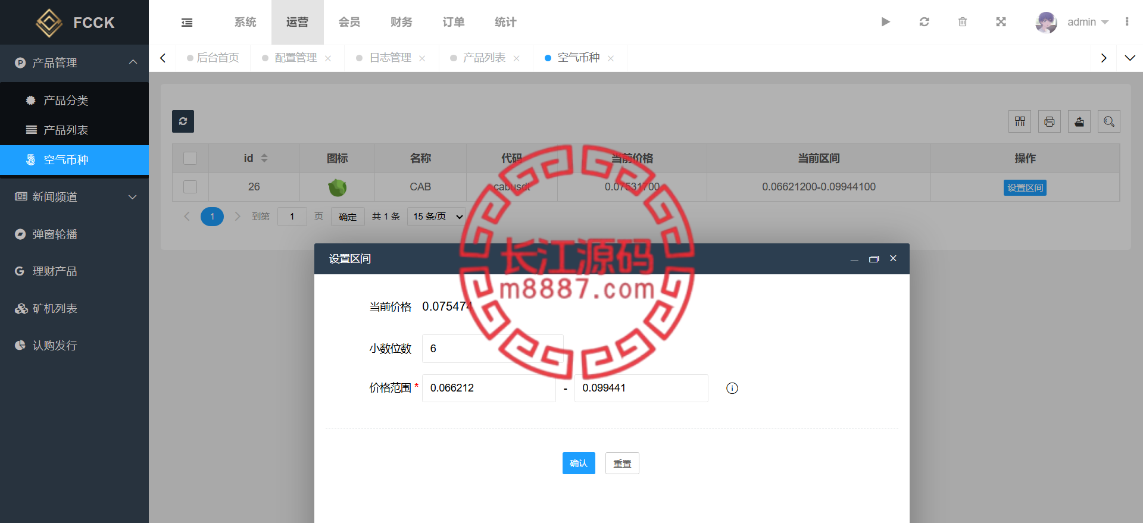
Task: Open 理财产品 in the sidebar
Action: pos(74,271)
